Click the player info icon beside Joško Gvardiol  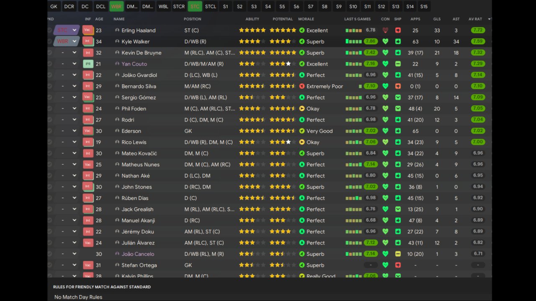[x=117, y=75]
